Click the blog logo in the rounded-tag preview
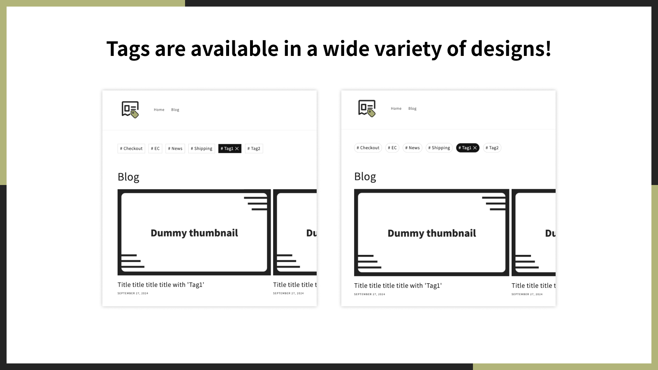Image resolution: width=658 pixels, height=370 pixels. click(x=367, y=108)
